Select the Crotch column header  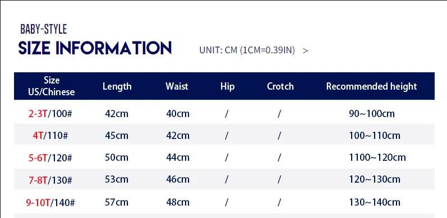pos(280,86)
